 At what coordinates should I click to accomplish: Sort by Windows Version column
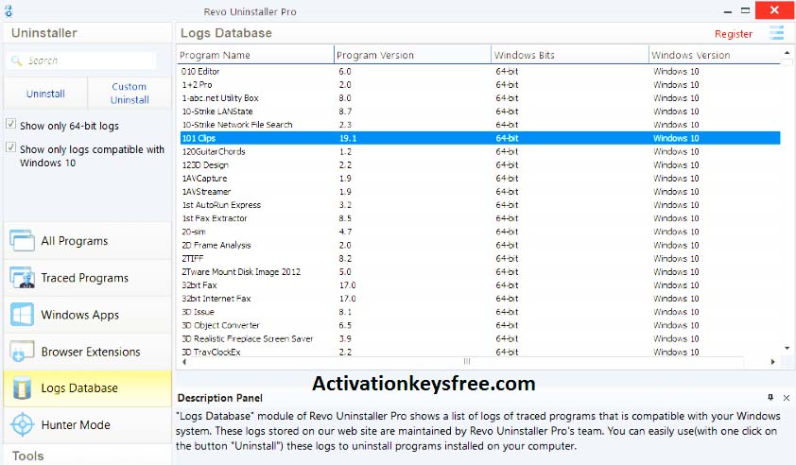click(715, 55)
